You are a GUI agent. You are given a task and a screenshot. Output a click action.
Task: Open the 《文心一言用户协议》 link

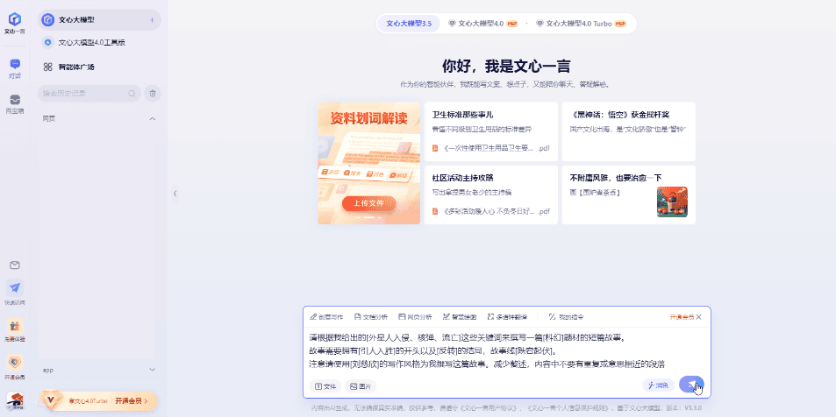click(x=490, y=408)
